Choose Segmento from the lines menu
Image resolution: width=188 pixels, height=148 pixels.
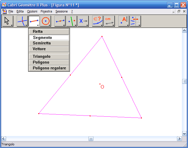point(49,37)
